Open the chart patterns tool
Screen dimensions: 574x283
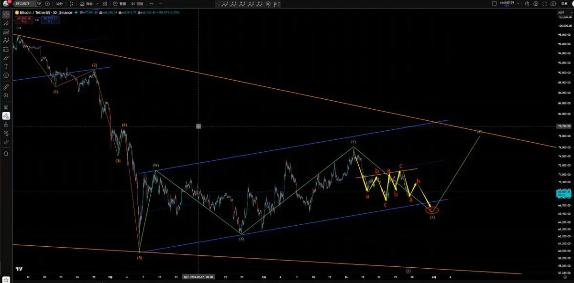click(x=6, y=41)
